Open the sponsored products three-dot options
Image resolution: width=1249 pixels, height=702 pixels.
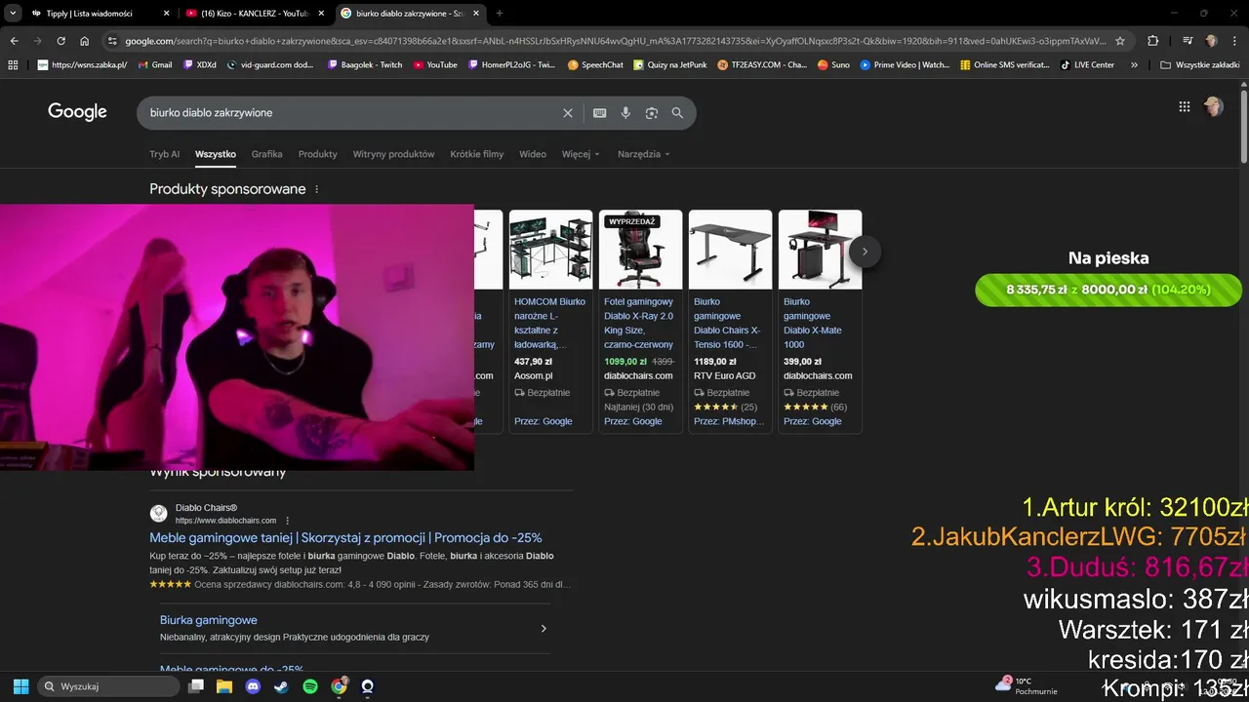tap(316, 189)
